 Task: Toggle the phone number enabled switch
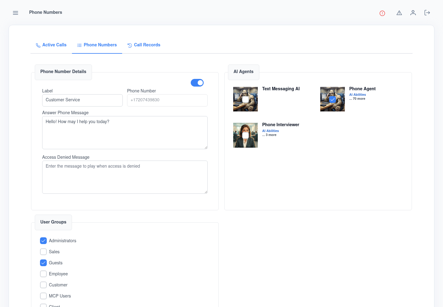[197, 83]
